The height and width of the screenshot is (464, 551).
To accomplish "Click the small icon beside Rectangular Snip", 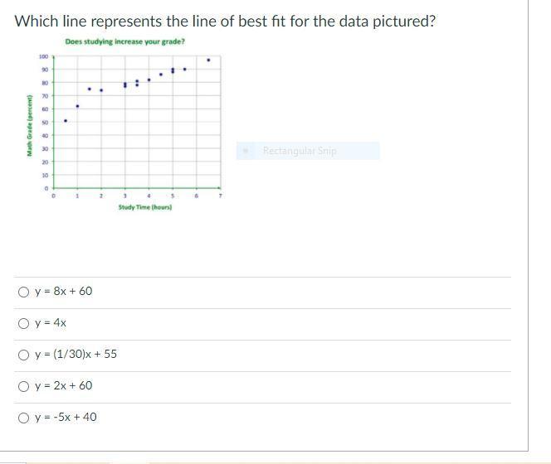I will tap(246, 151).
